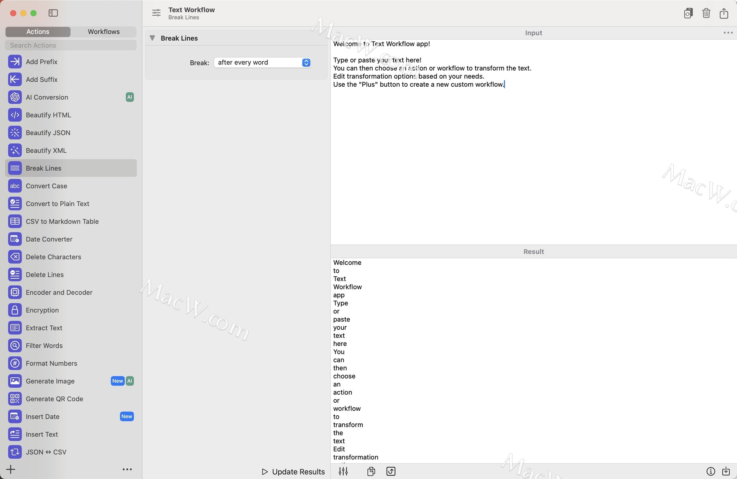The image size is (737, 479).
Task: Click the Text Workflow window title
Action: pyautogui.click(x=192, y=10)
